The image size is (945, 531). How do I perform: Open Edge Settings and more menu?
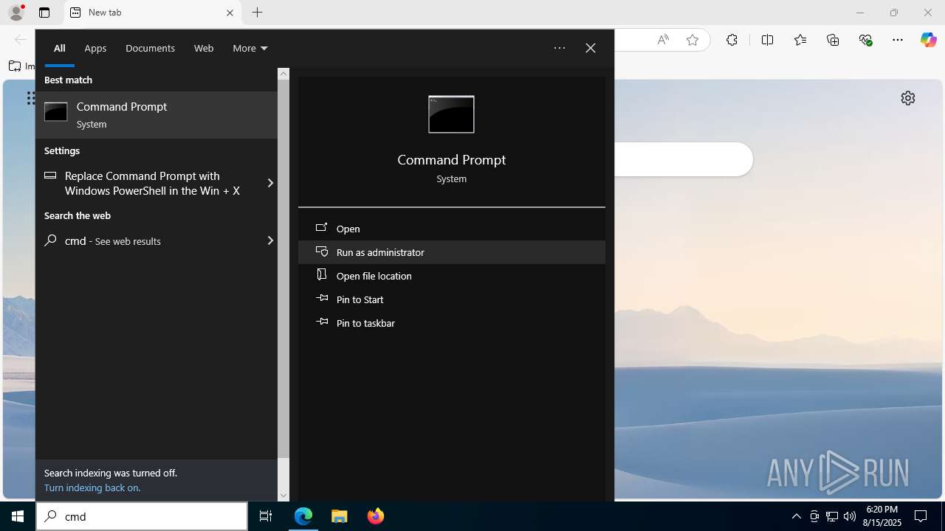pyautogui.click(x=898, y=40)
